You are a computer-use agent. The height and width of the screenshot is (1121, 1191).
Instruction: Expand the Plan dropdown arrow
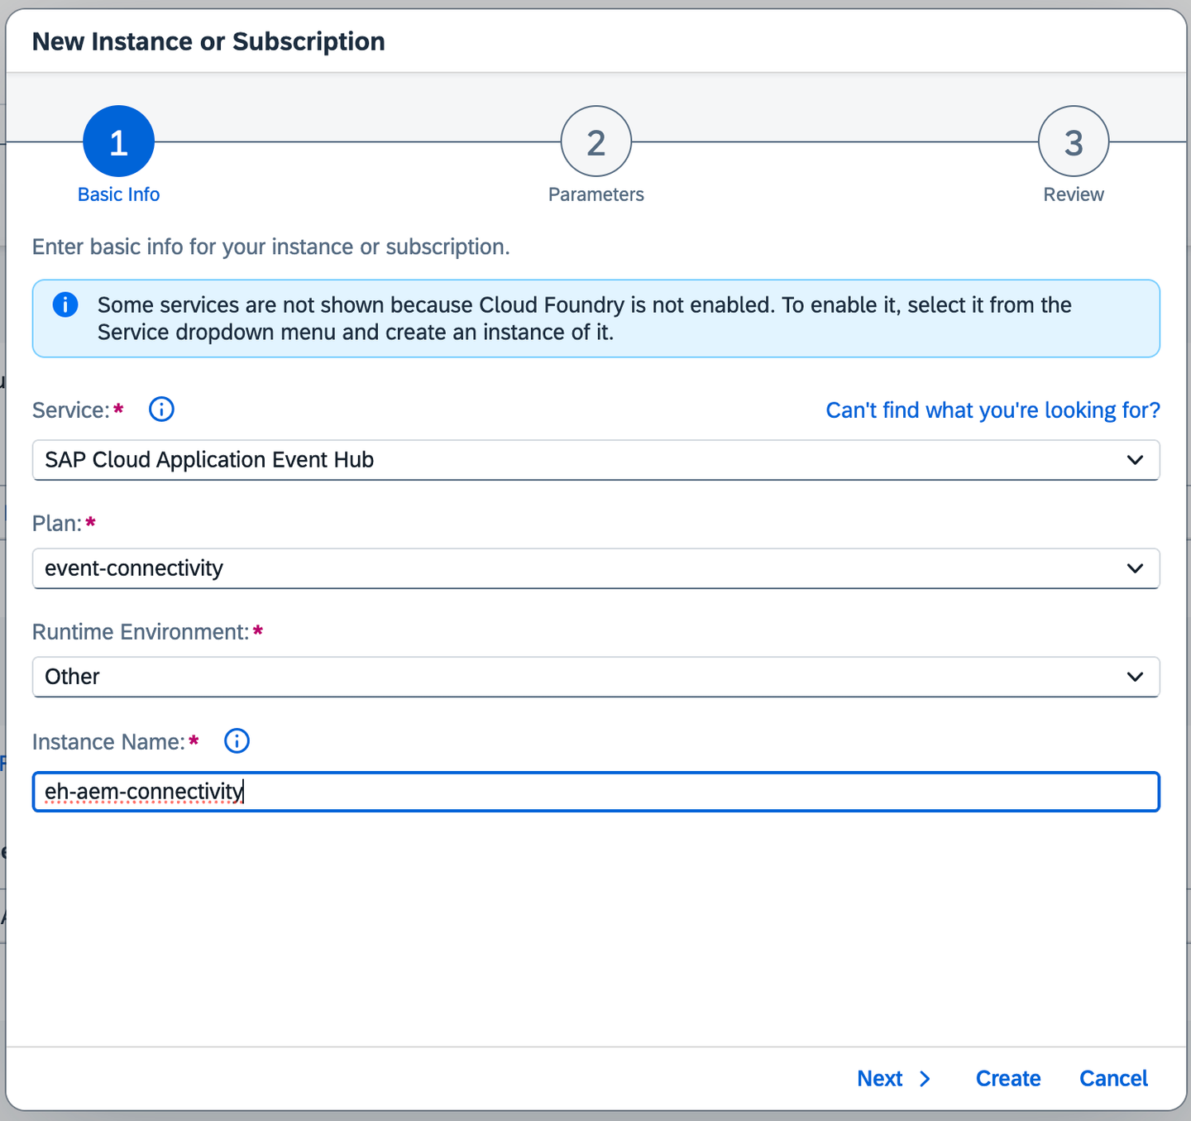click(x=1135, y=568)
